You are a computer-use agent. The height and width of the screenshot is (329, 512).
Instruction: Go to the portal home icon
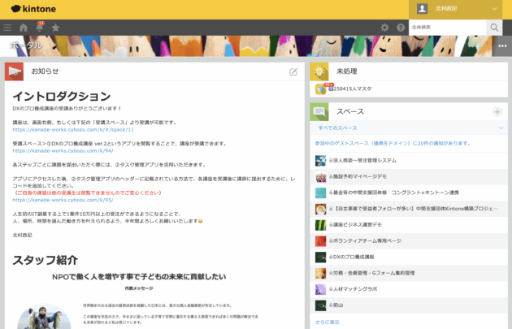click(x=23, y=28)
